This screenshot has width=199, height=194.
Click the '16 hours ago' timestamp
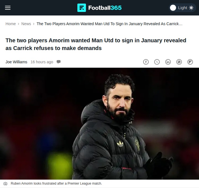point(42,62)
